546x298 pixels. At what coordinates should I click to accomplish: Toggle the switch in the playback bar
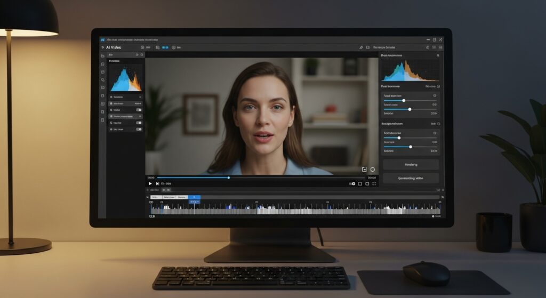click(x=352, y=183)
